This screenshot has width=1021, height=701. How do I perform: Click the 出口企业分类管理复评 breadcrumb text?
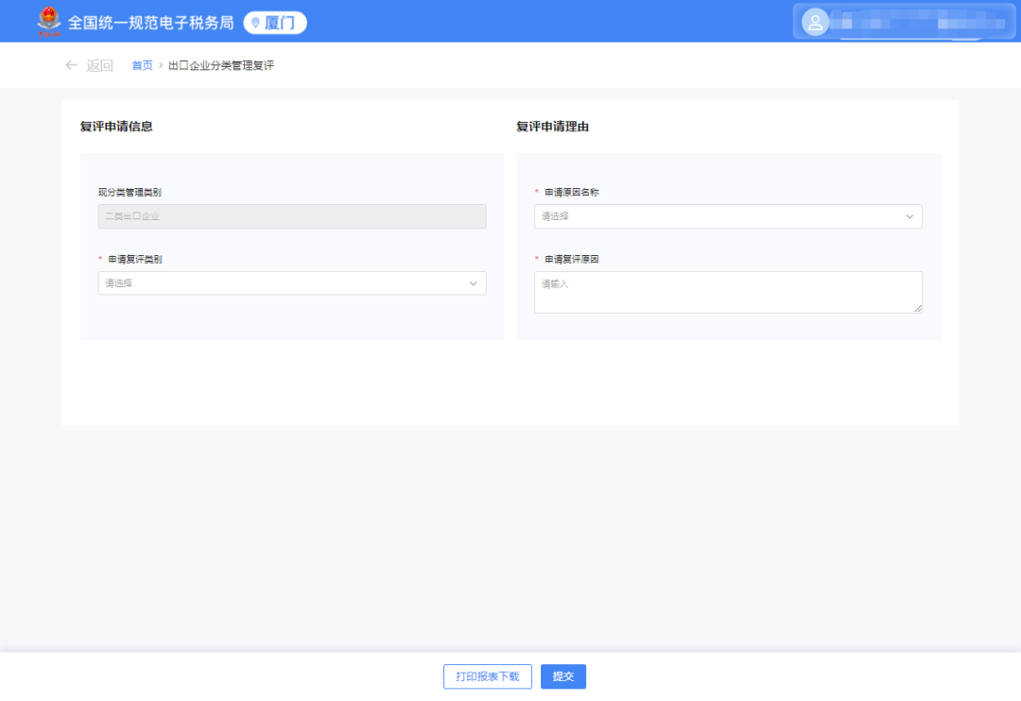point(221,65)
